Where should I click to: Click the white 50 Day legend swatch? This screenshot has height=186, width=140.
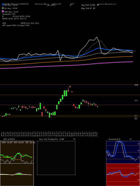[x=3, y=8]
